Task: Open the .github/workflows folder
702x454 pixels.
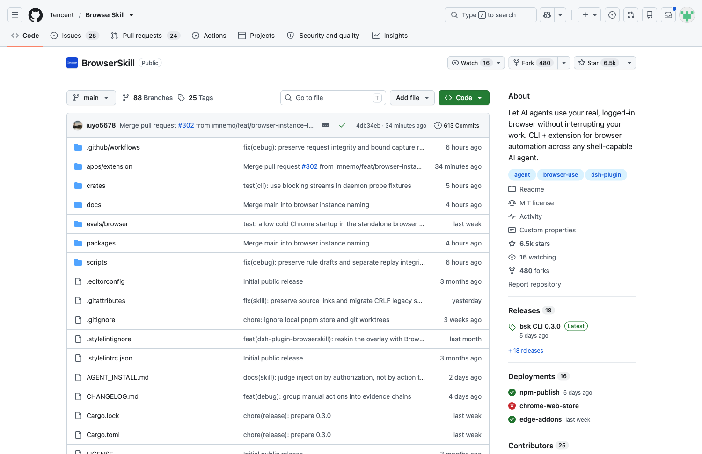Action: pos(113,147)
